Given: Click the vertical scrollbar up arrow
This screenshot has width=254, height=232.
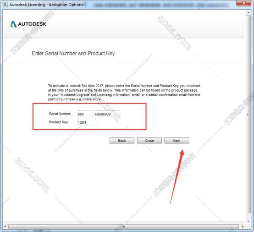Looking at the screenshot, I should click(248, 12).
